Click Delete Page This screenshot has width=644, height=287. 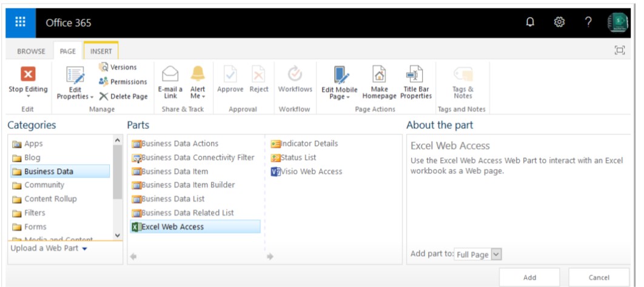[x=123, y=96]
